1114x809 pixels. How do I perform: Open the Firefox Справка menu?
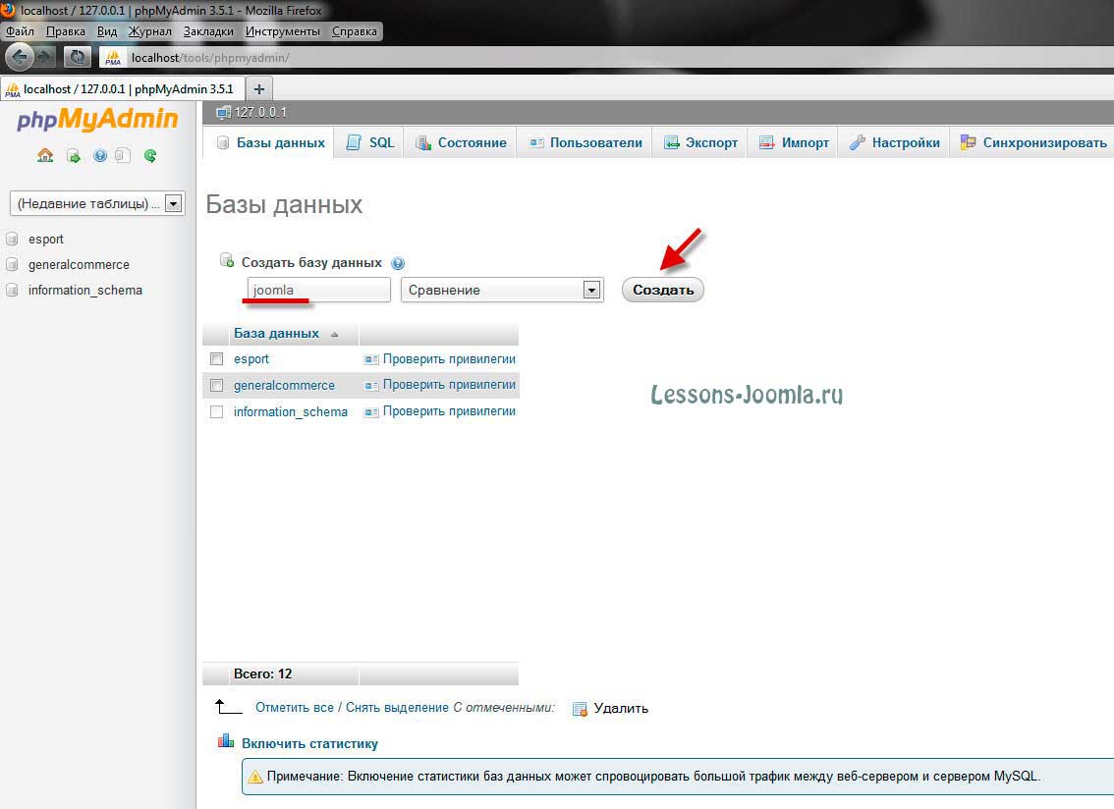[355, 31]
